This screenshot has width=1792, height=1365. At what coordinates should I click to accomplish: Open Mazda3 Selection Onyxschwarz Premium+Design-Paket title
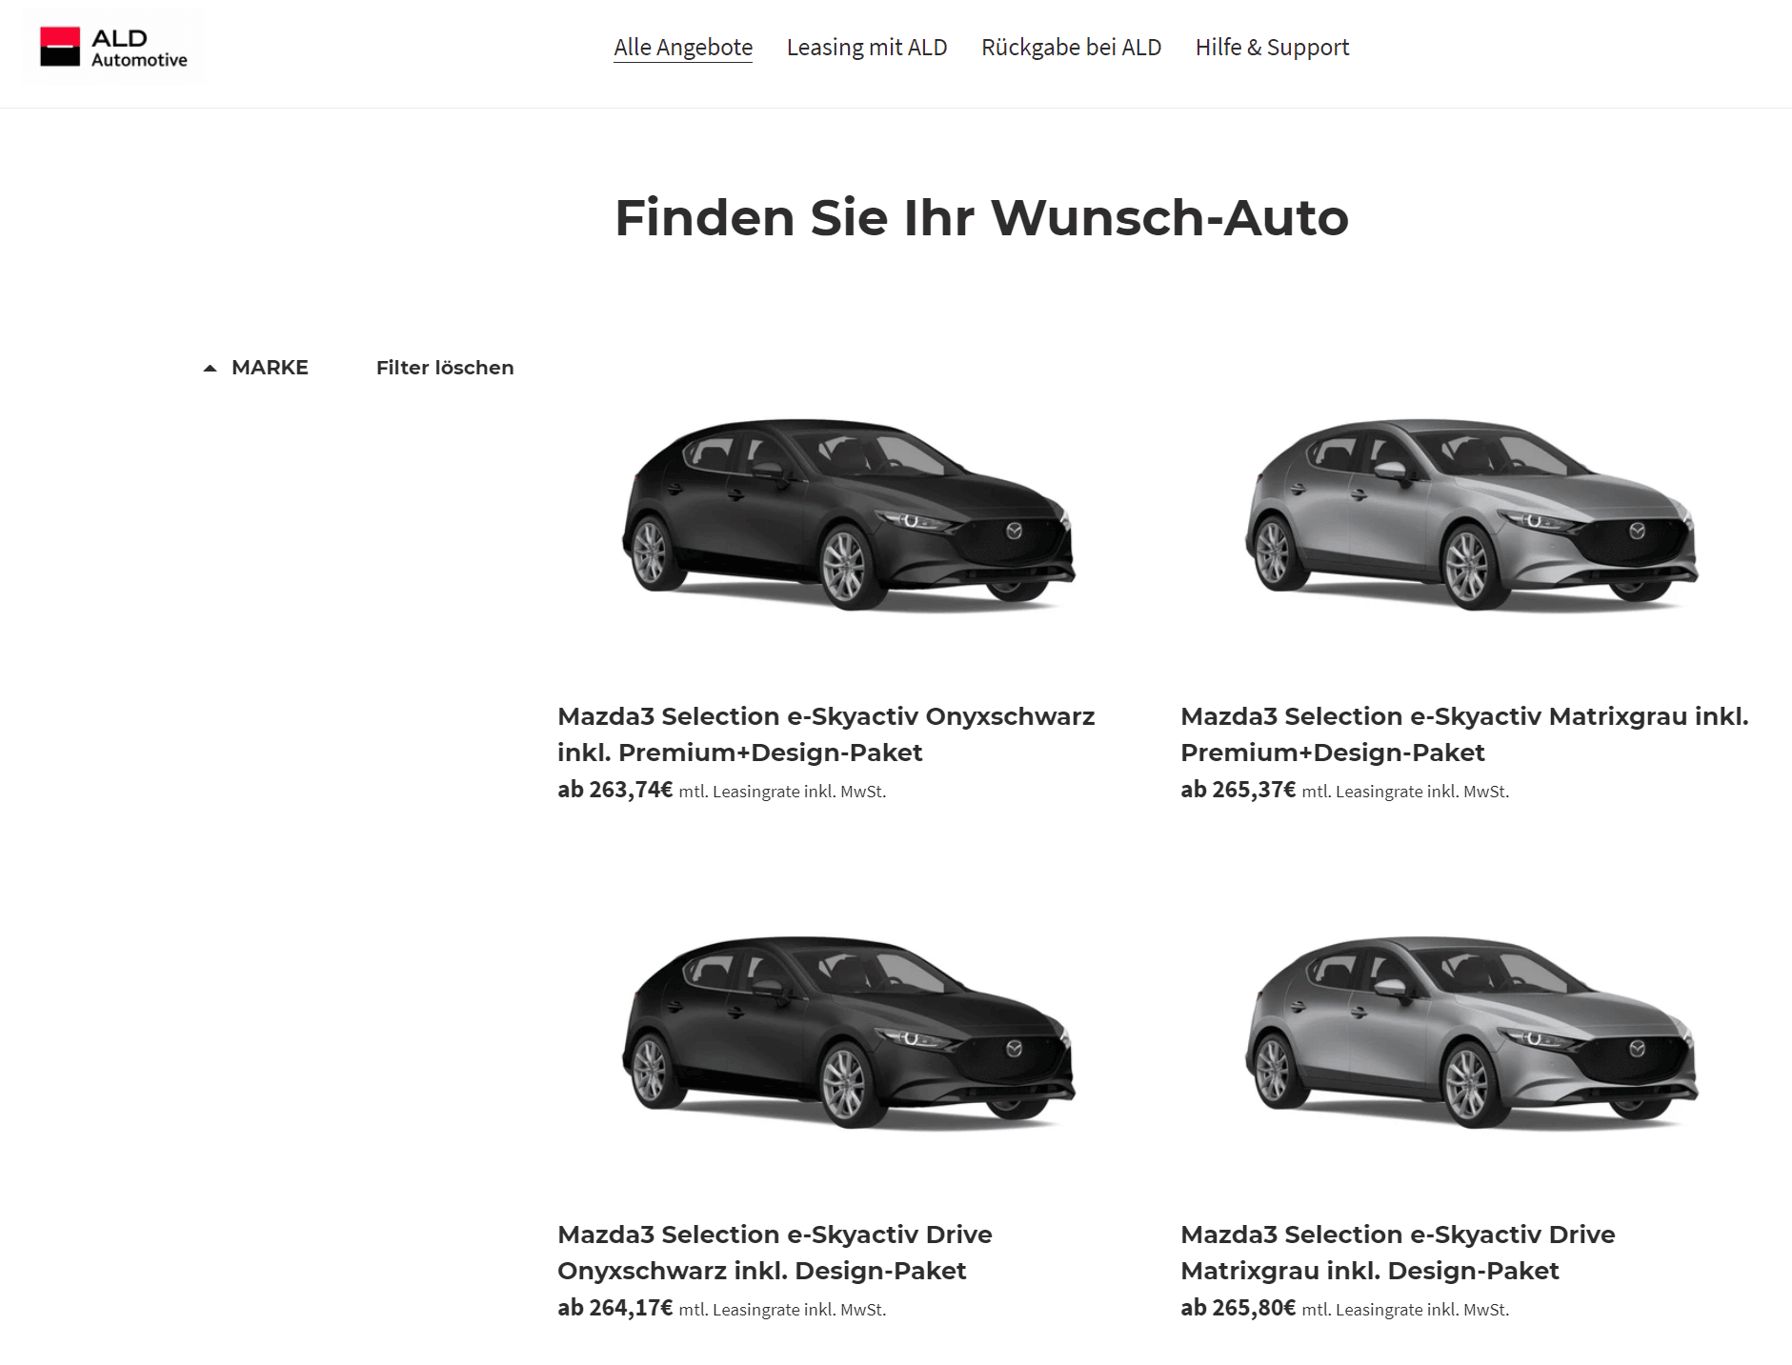826,734
